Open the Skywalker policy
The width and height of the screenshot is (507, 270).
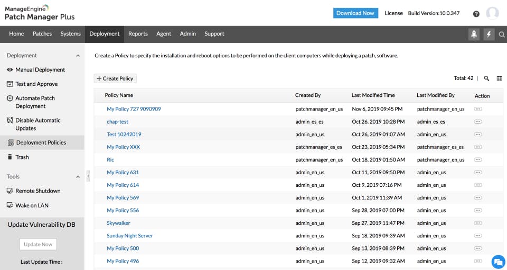[118, 223]
